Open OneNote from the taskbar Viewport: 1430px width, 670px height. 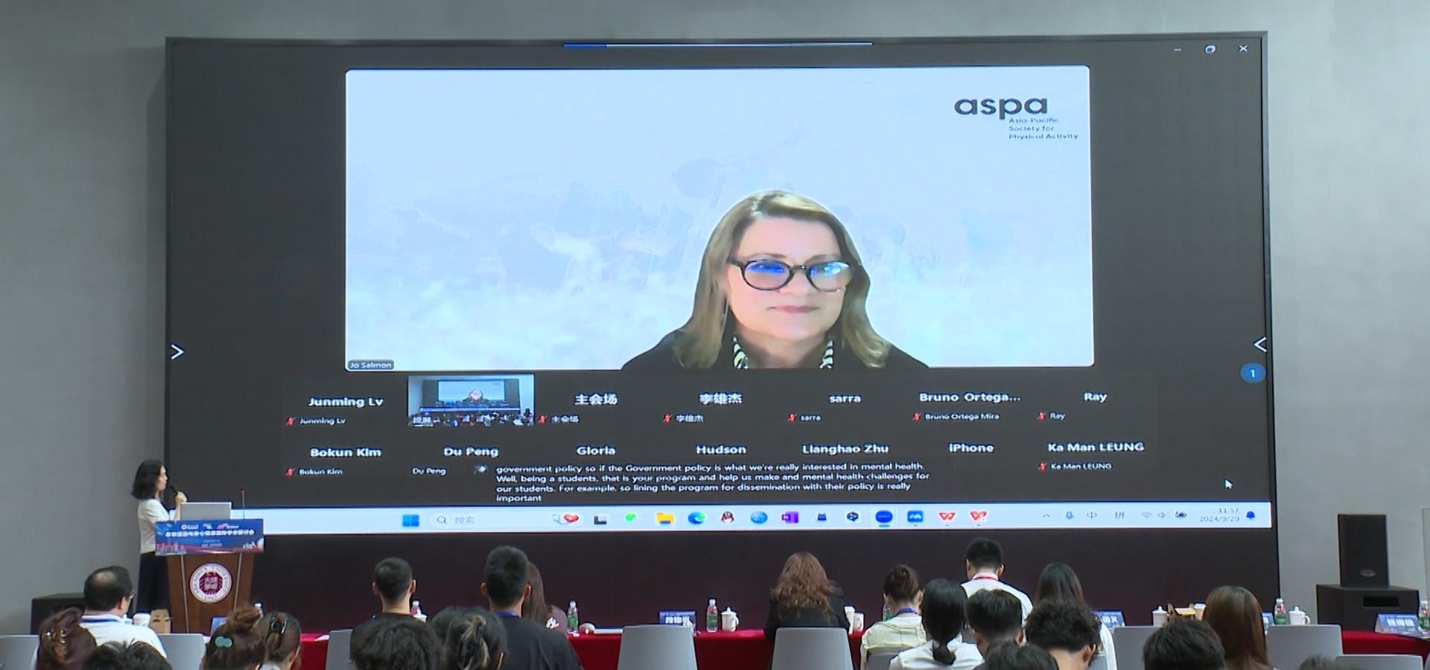[789, 517]
